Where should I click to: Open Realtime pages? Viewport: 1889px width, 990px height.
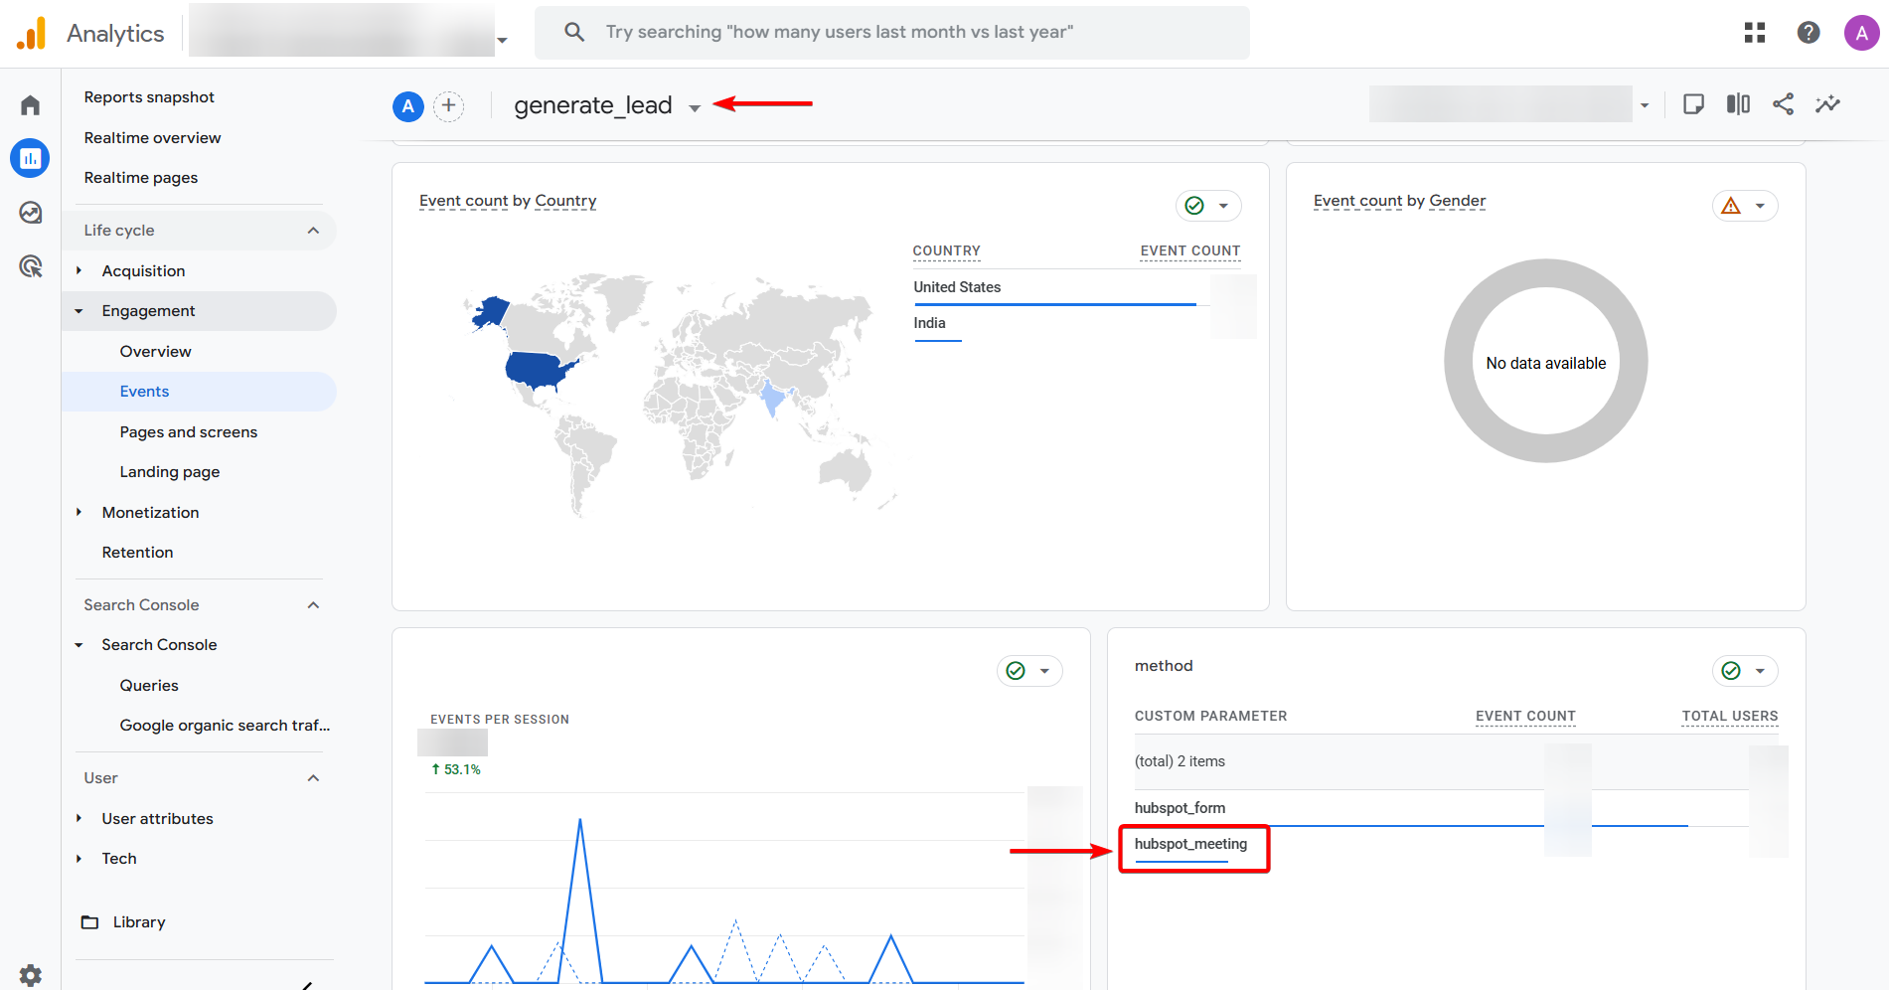[141, 178]
